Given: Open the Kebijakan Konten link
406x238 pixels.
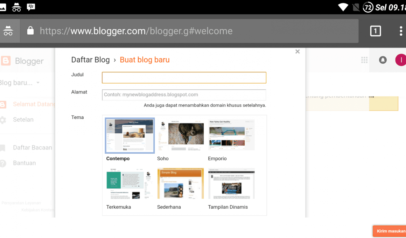Looking at the screenshot, I should (38, 210).
